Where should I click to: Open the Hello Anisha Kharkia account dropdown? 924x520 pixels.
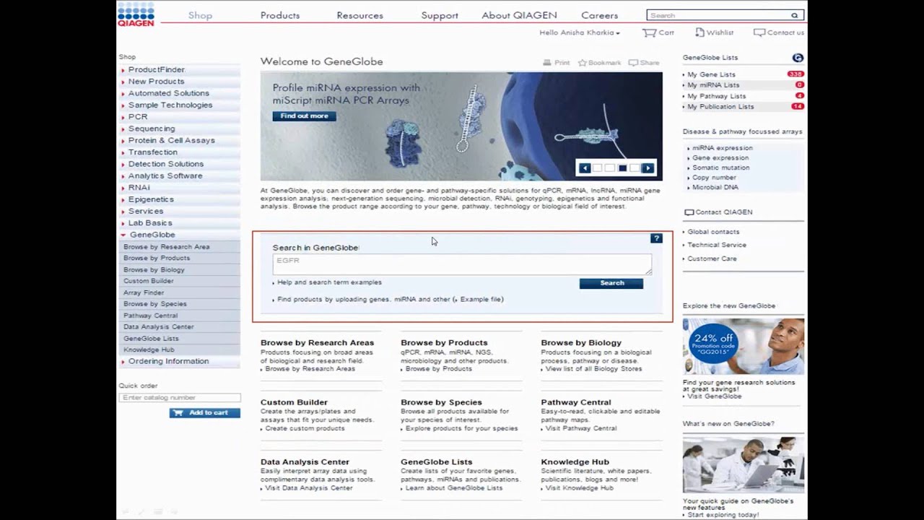(580, 32)
